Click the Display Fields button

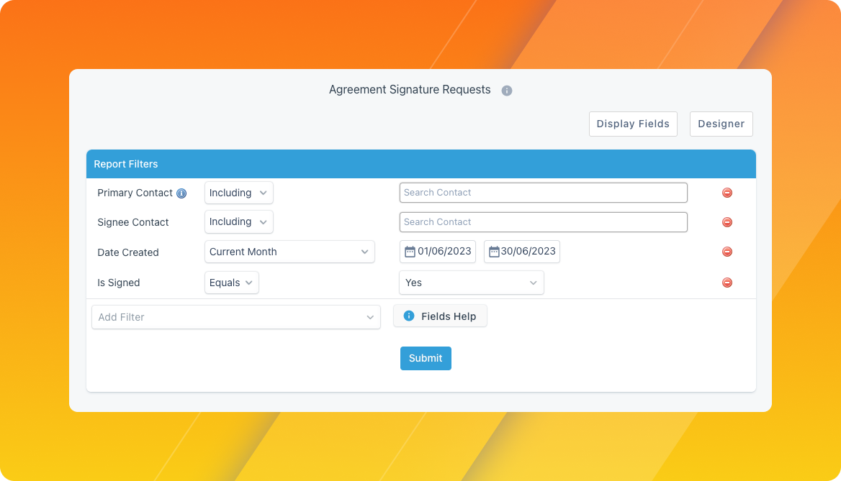633,124
